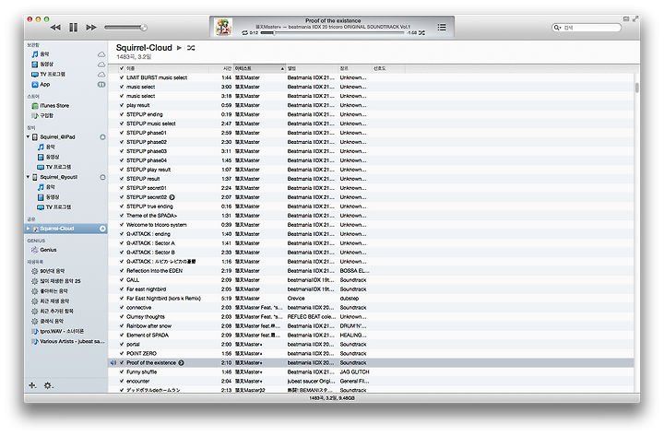Uncheck LIMIT BURST music select
Screen dimensions: 664x436
point(122,77)
